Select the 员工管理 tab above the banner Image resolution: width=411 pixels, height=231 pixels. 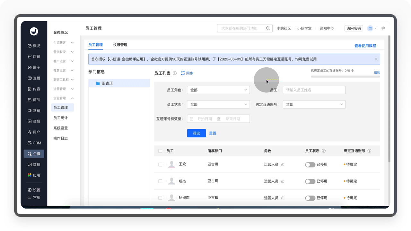pyautogui.click(x=95, y=45)
